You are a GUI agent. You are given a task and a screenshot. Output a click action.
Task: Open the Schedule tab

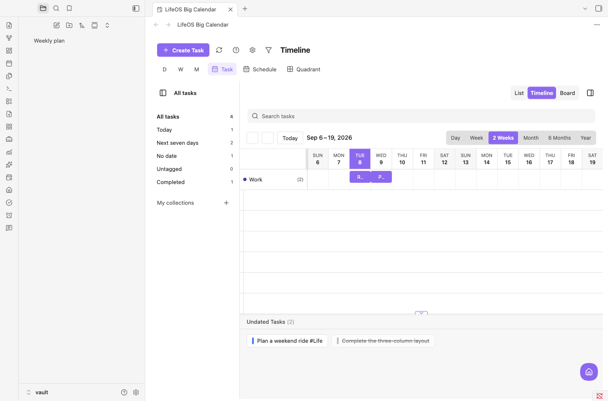[260, 69]
